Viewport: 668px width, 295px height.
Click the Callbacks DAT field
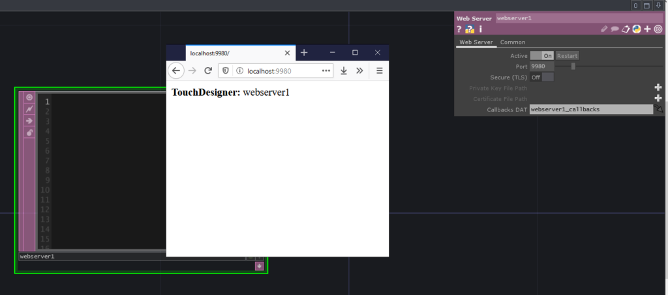click(x=591, y=109)
